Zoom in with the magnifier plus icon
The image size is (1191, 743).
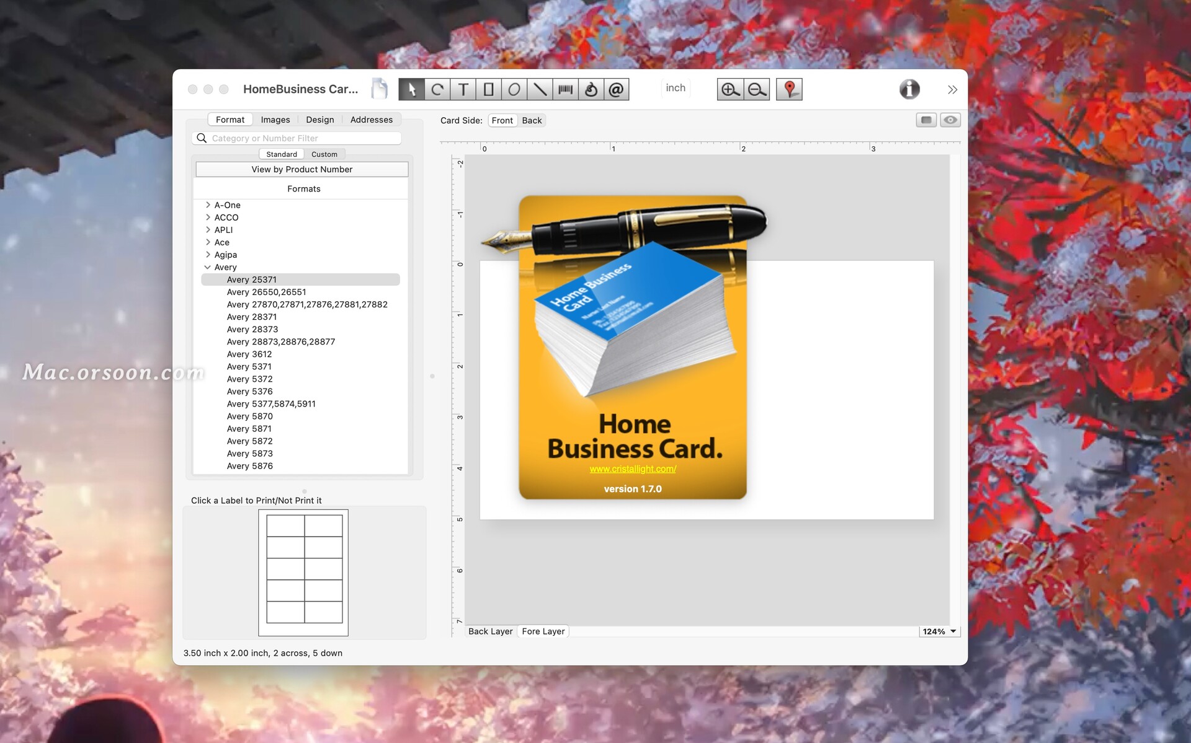(x=730, y=89)
